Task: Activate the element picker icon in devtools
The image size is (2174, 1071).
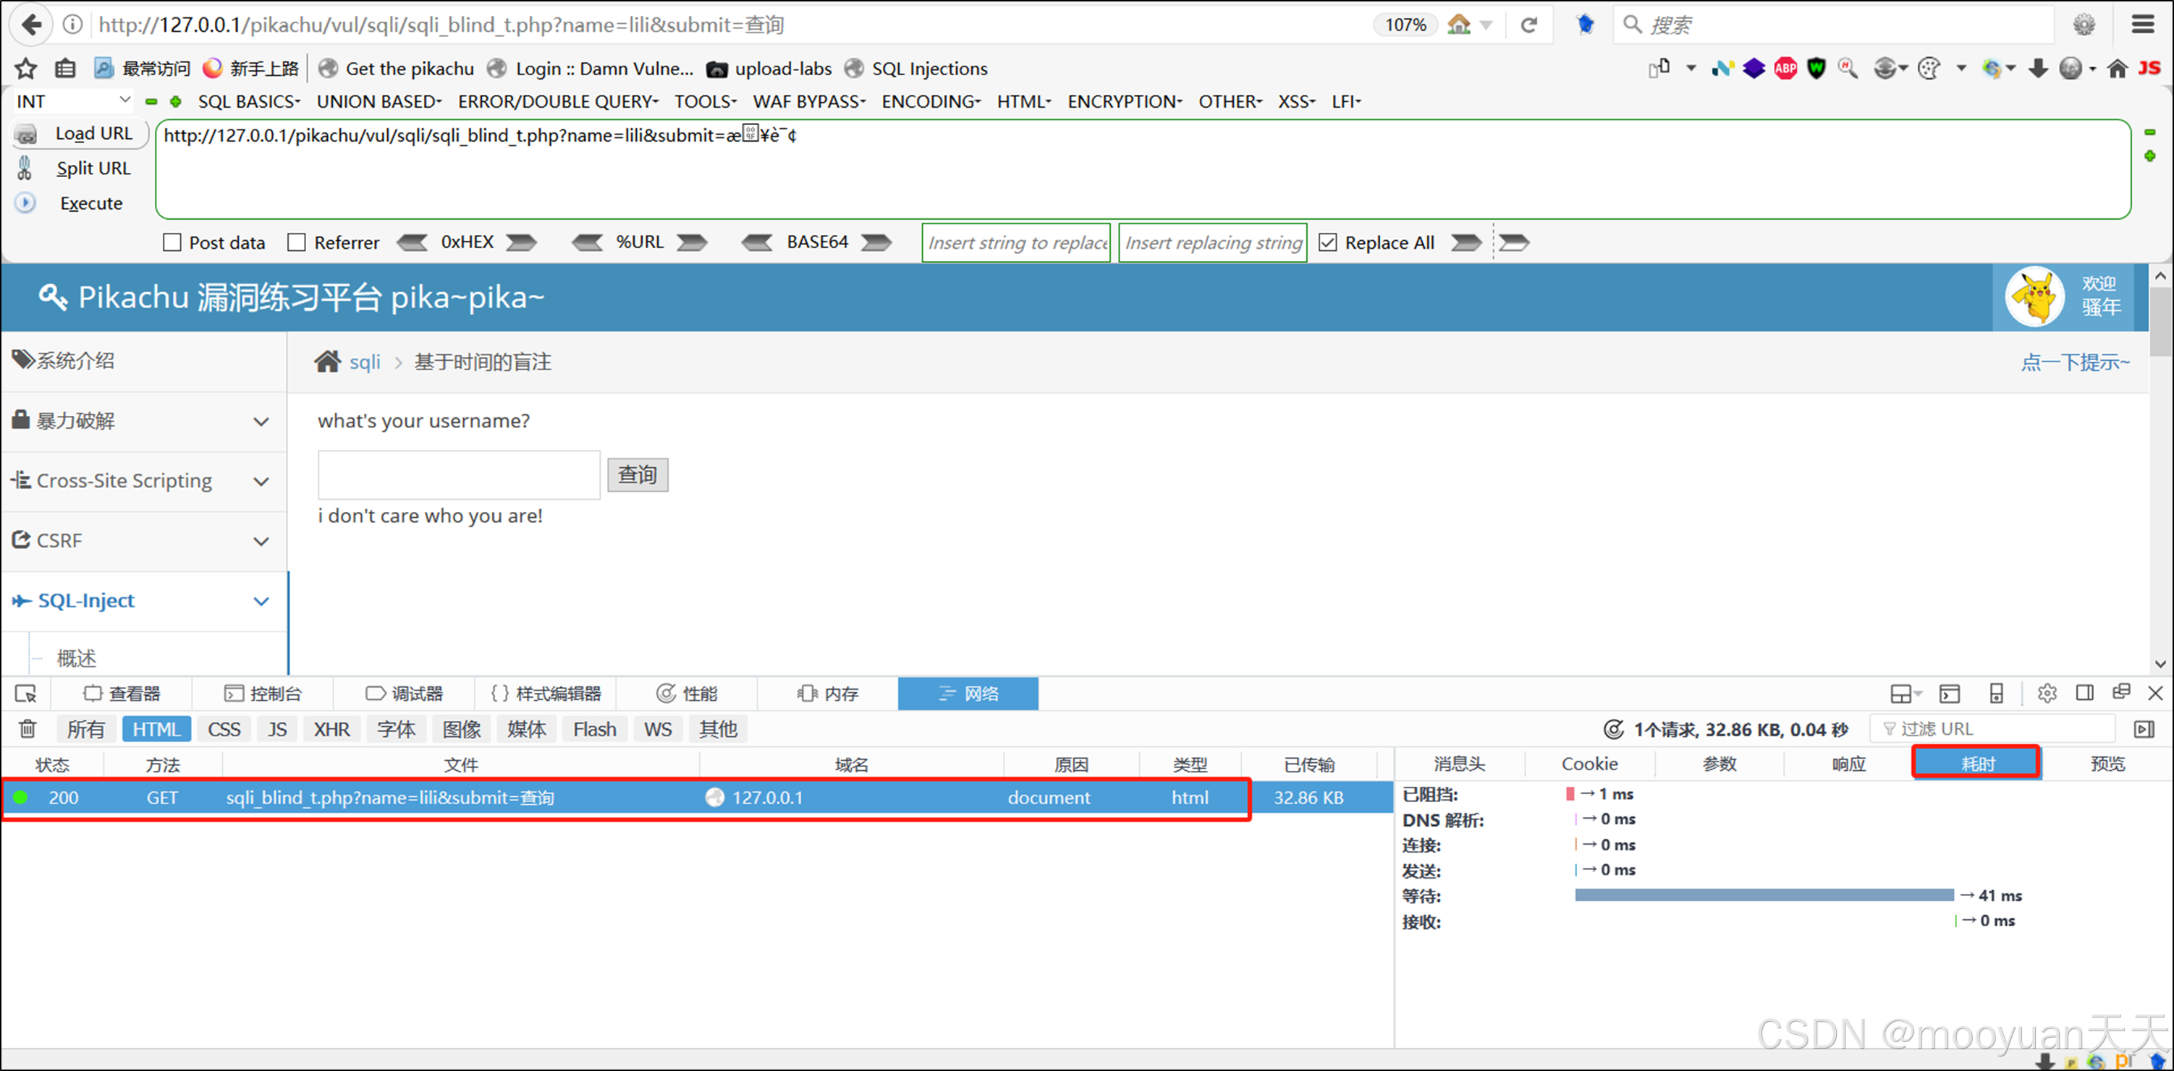Action: pyautogui.click(x=26, y=694)
